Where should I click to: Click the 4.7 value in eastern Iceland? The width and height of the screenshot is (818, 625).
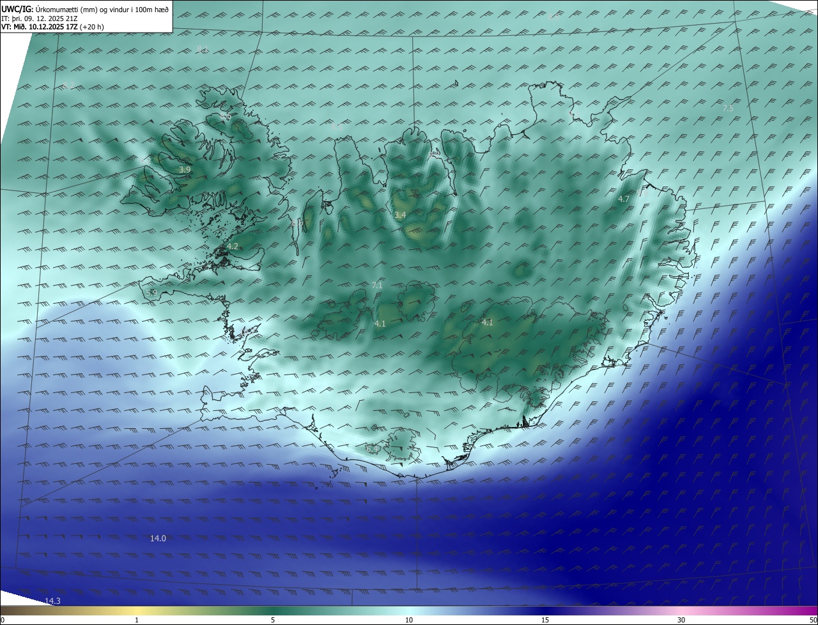624,199
